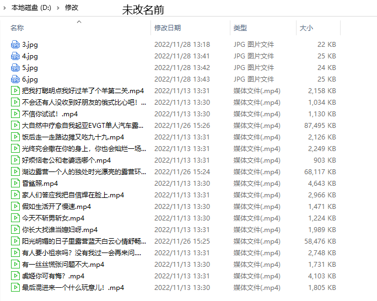377x301 pixels.
Task: Click size value 58,476 KB
Action: (x=320, y=241)
